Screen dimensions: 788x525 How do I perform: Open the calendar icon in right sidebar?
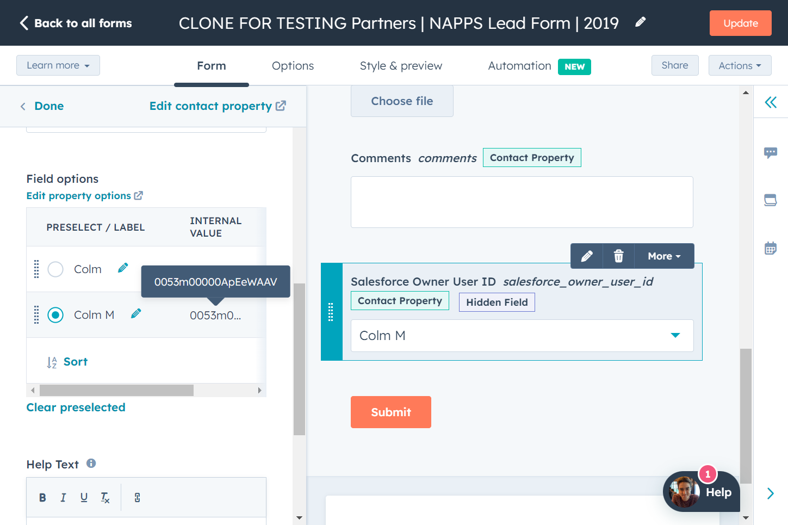point(771,248)
